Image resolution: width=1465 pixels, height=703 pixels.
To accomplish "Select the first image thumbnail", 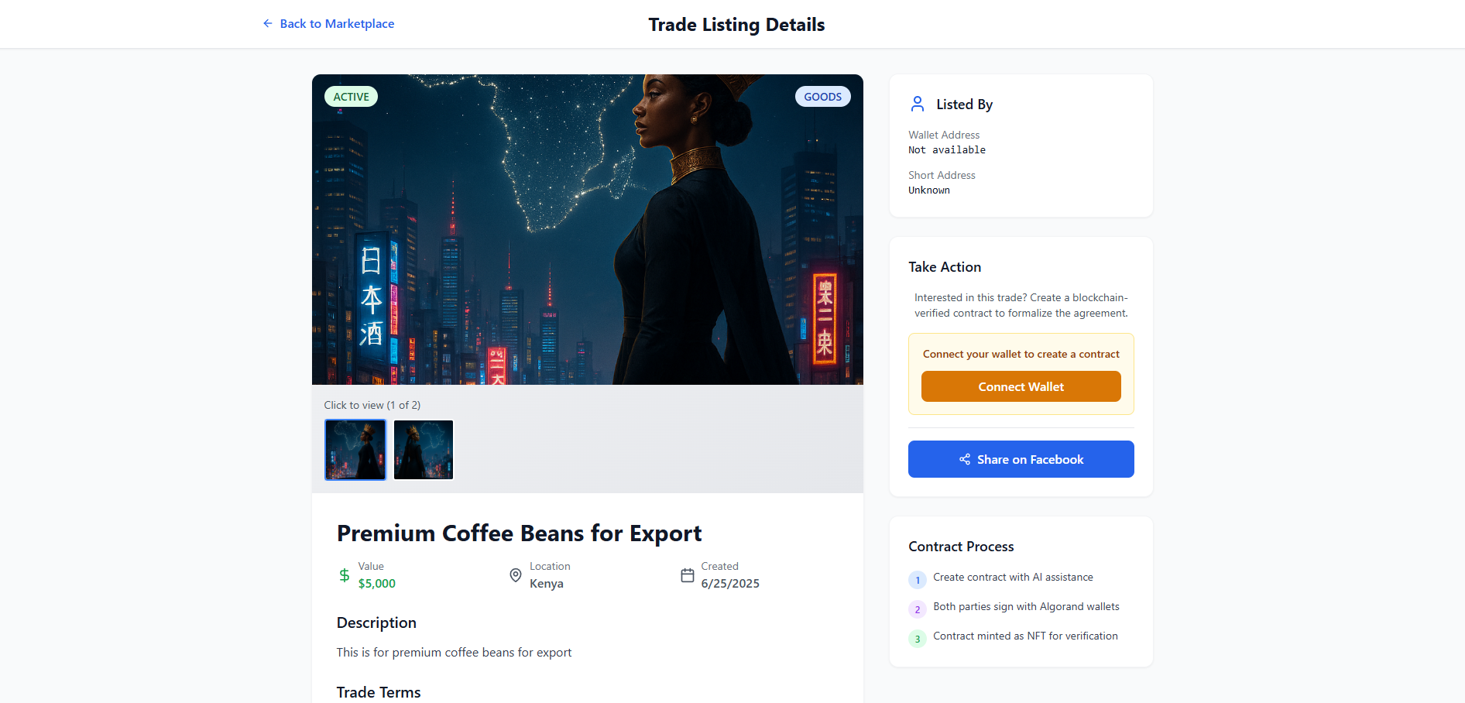I will tap(355, 450).
